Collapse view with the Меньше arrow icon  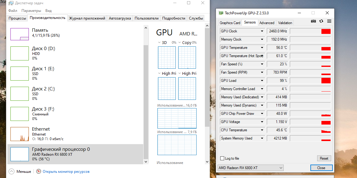pos(12,171)
